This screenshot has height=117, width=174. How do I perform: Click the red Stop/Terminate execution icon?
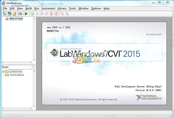(x=51, y=14)
